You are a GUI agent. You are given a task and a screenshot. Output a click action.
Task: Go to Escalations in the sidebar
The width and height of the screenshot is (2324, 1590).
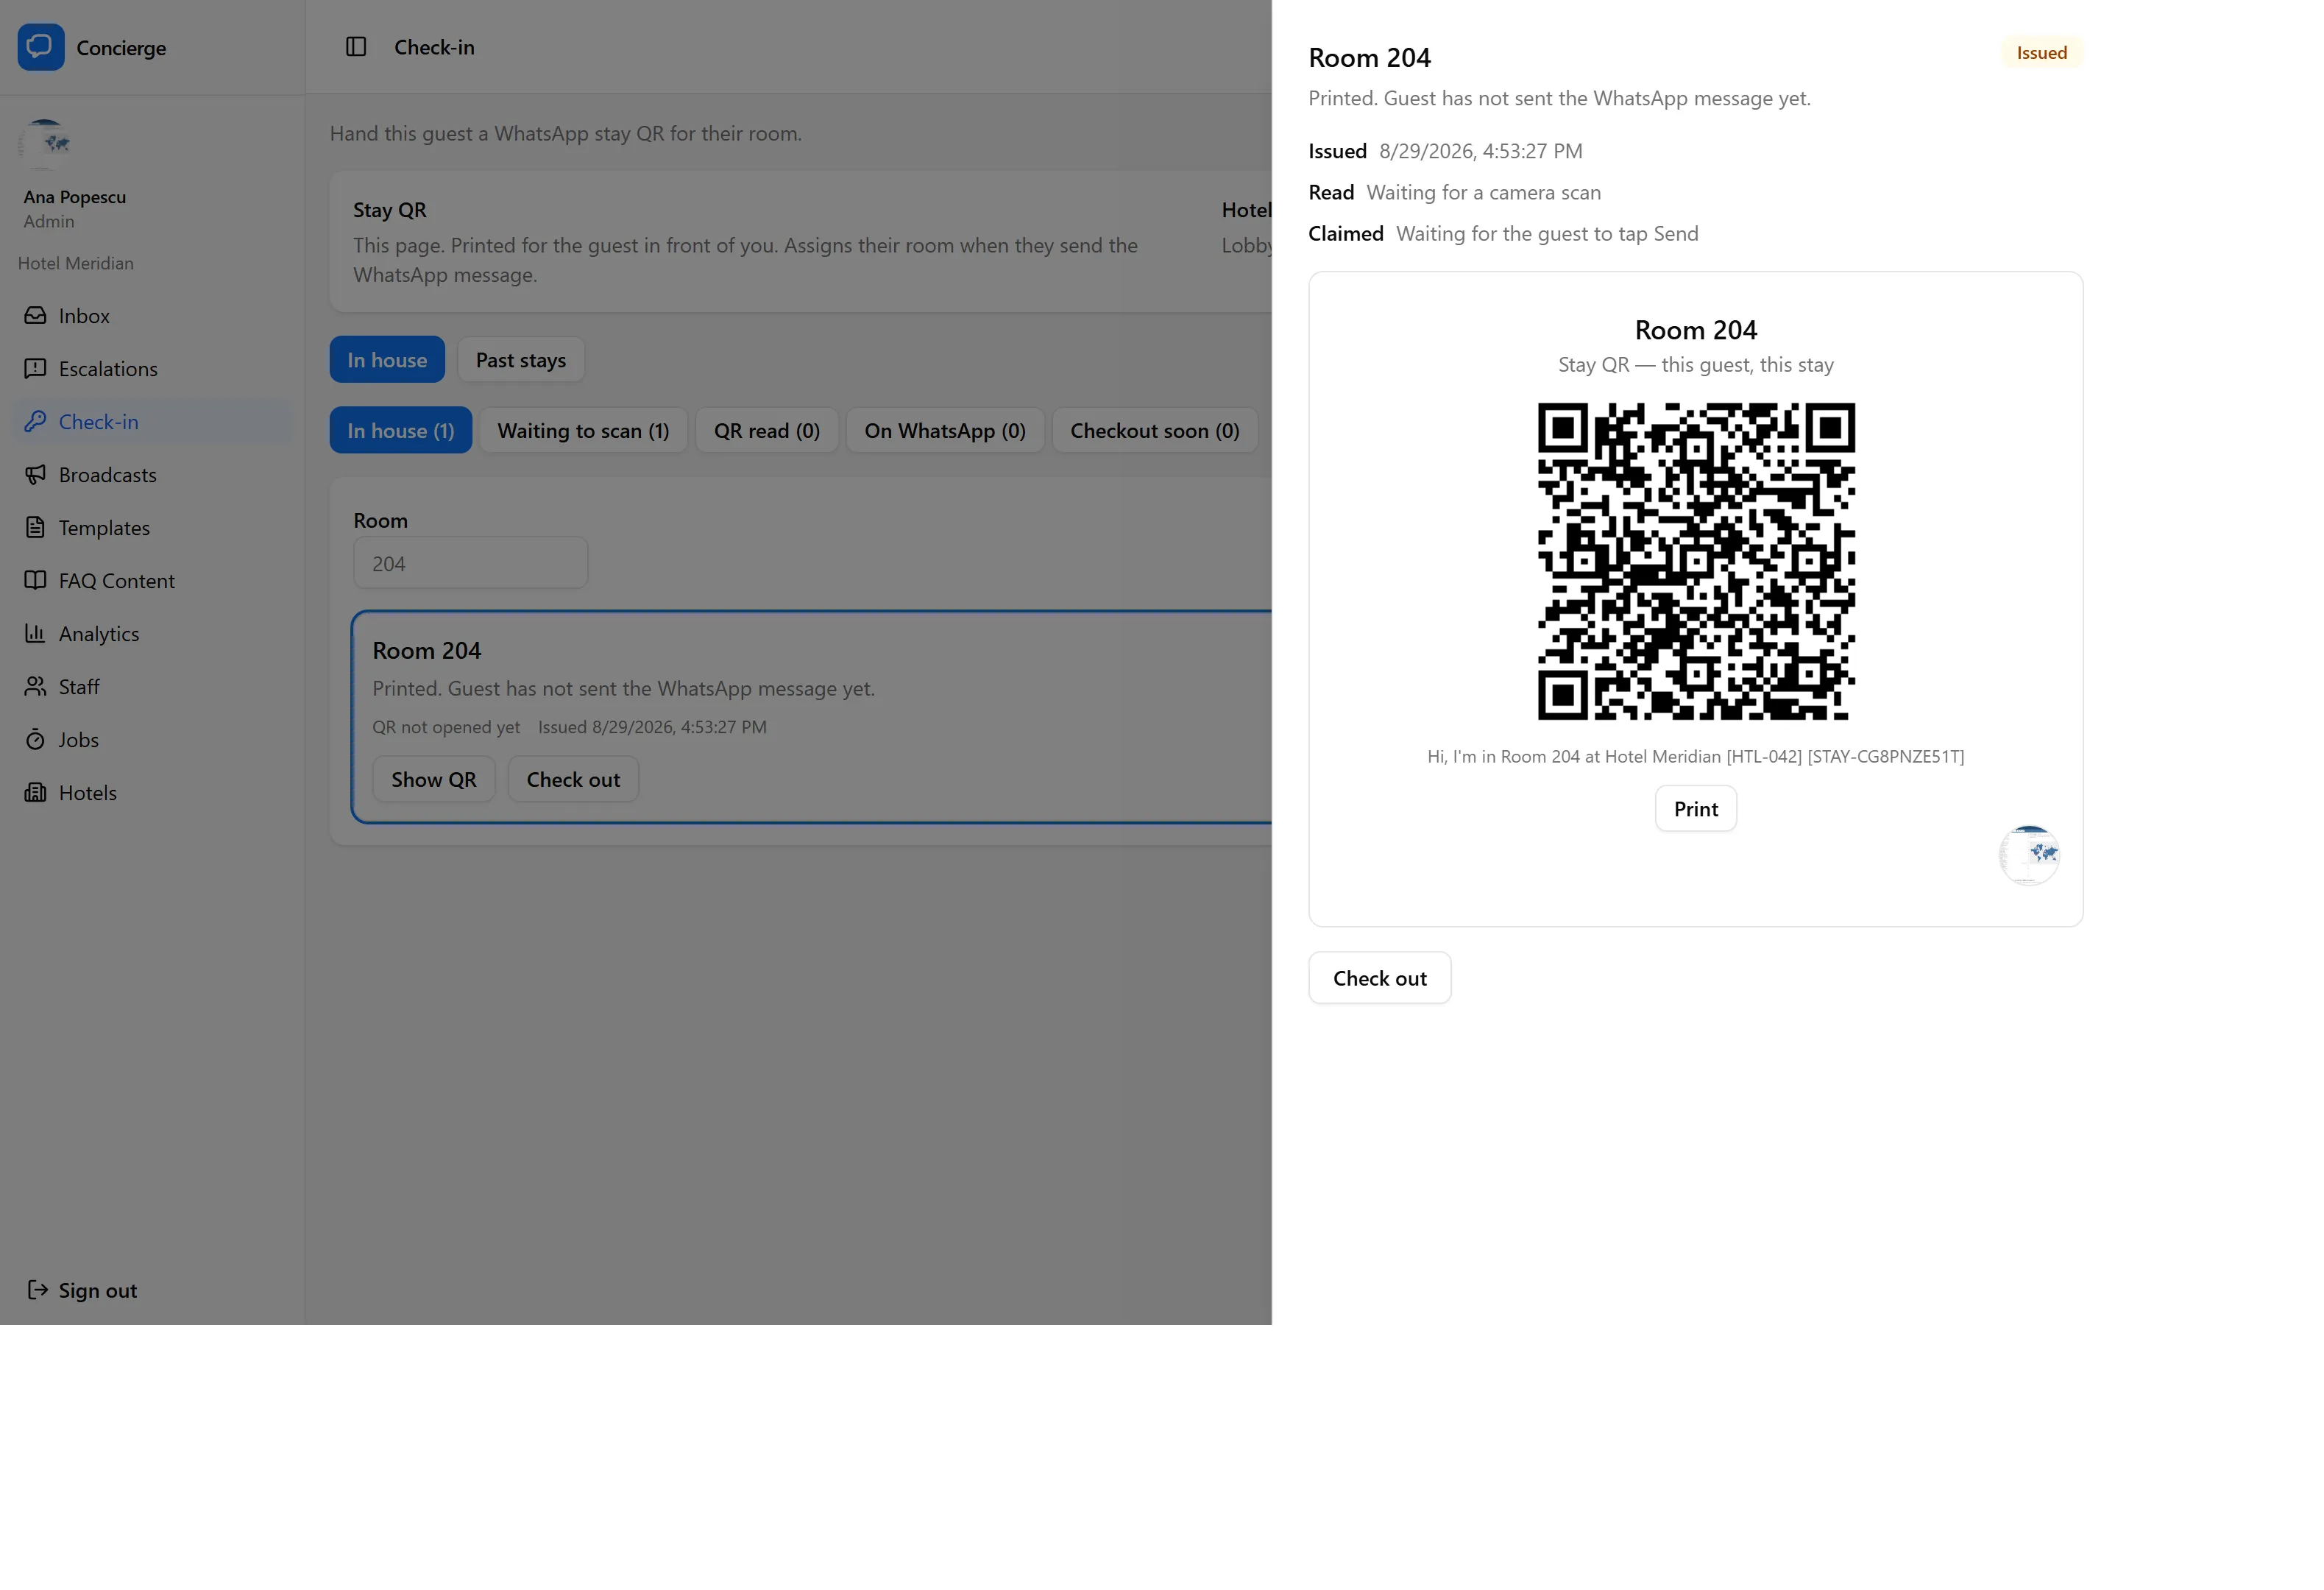point(153,368)
